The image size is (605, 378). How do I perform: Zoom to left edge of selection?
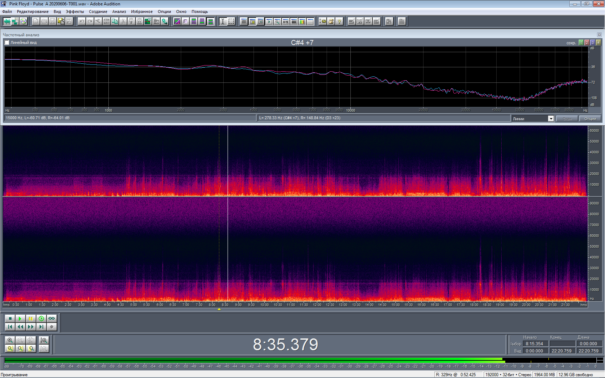point(21,348)
